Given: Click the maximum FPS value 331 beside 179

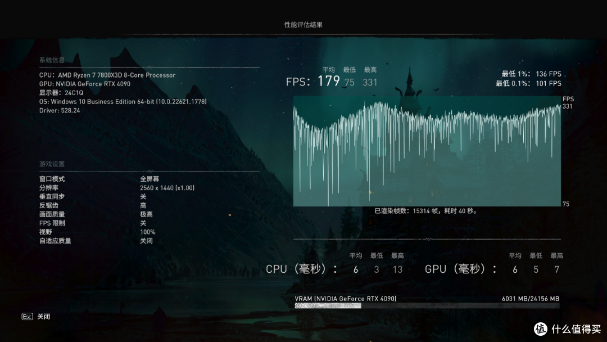Looking at the screenshot, I should [370, 83].
